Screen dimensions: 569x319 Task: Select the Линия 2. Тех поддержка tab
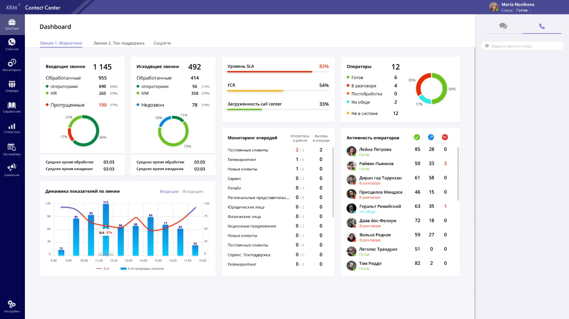pyautogui.click(x=119, y=43)
